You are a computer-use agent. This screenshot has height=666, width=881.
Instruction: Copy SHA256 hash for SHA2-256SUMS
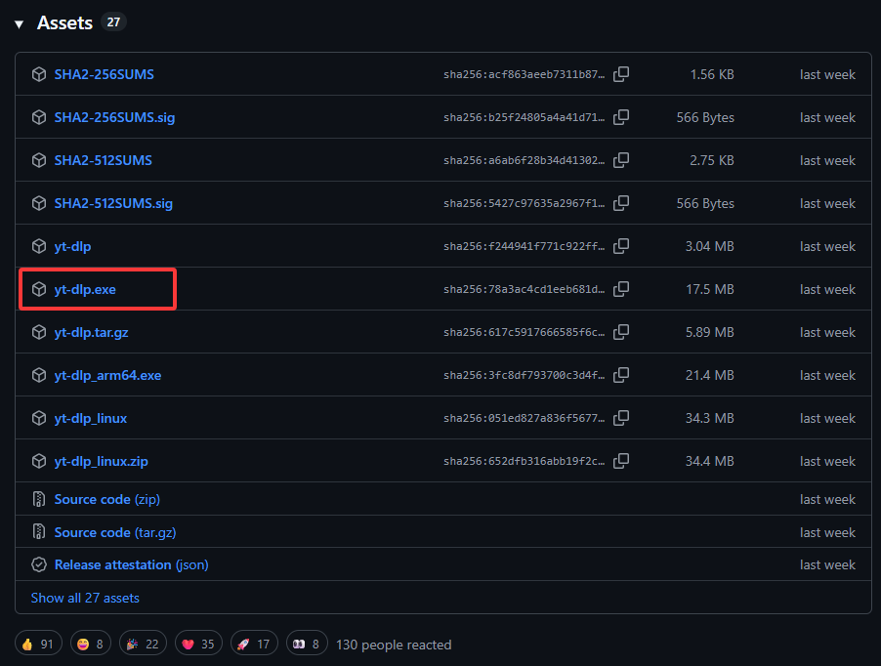621,74
